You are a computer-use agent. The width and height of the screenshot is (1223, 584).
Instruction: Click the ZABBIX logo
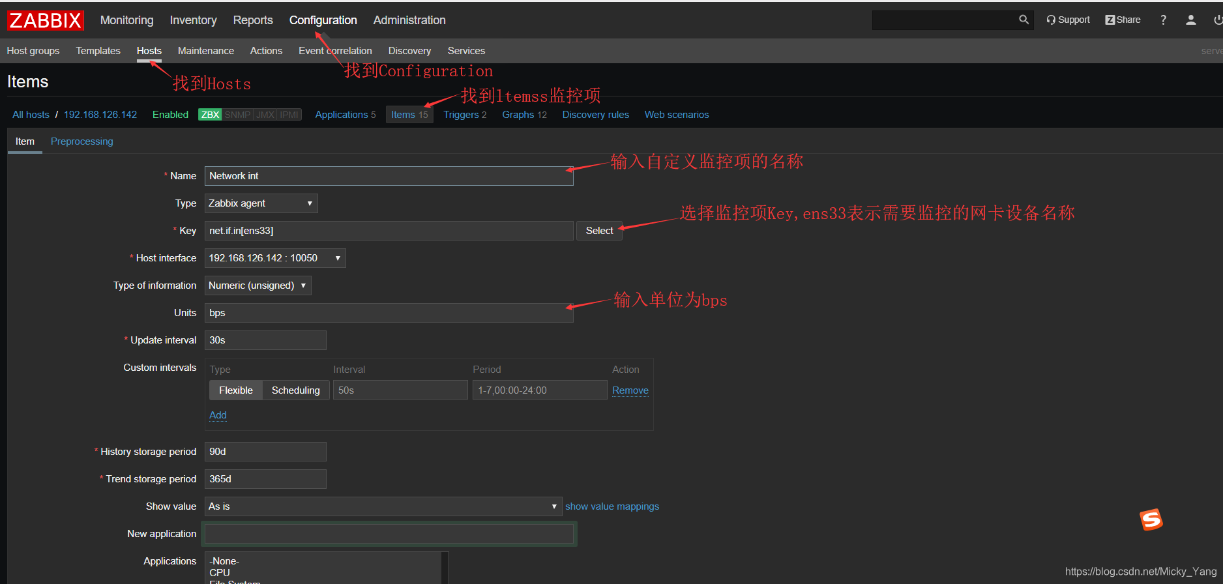coord(46,20)
